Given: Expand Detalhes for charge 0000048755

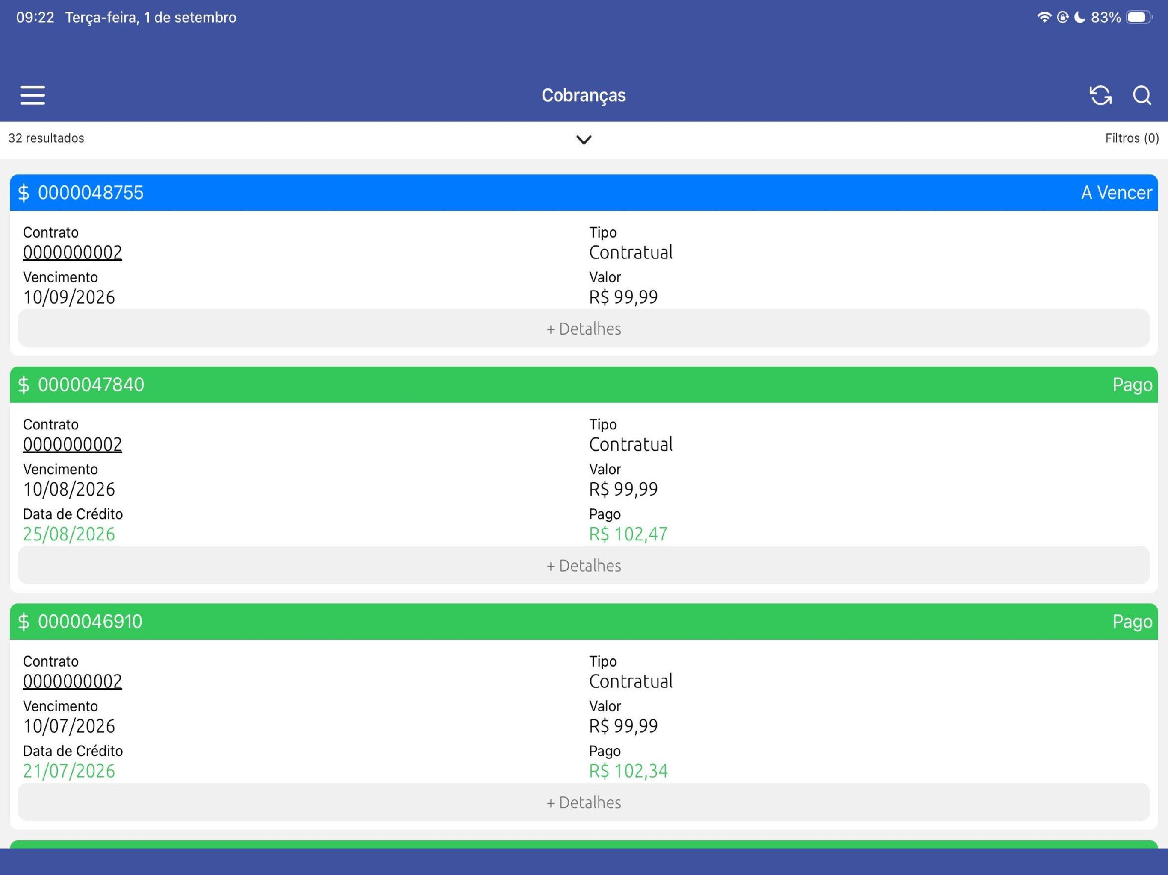Looking at the screenshot, I should [584, 328].
